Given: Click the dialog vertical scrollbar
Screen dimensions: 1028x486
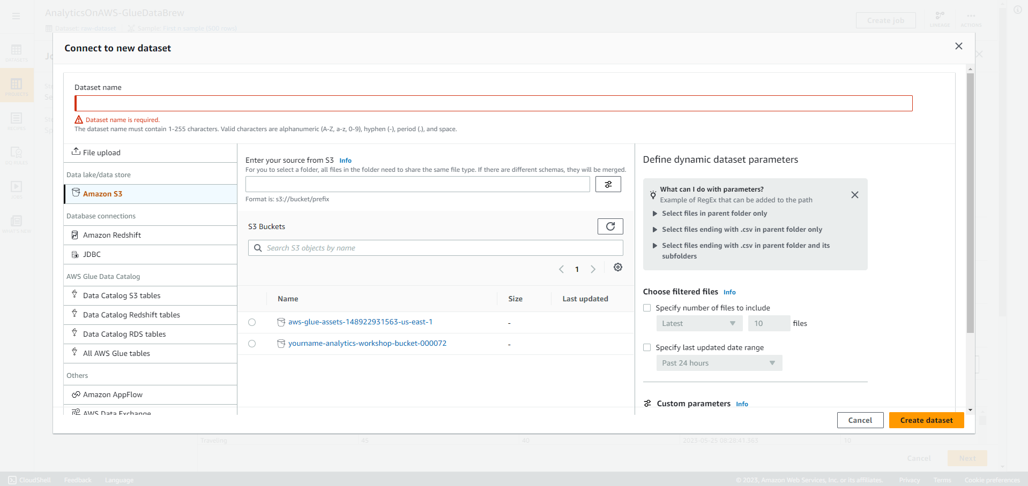Looking at the screenshot, I should 970,203.
